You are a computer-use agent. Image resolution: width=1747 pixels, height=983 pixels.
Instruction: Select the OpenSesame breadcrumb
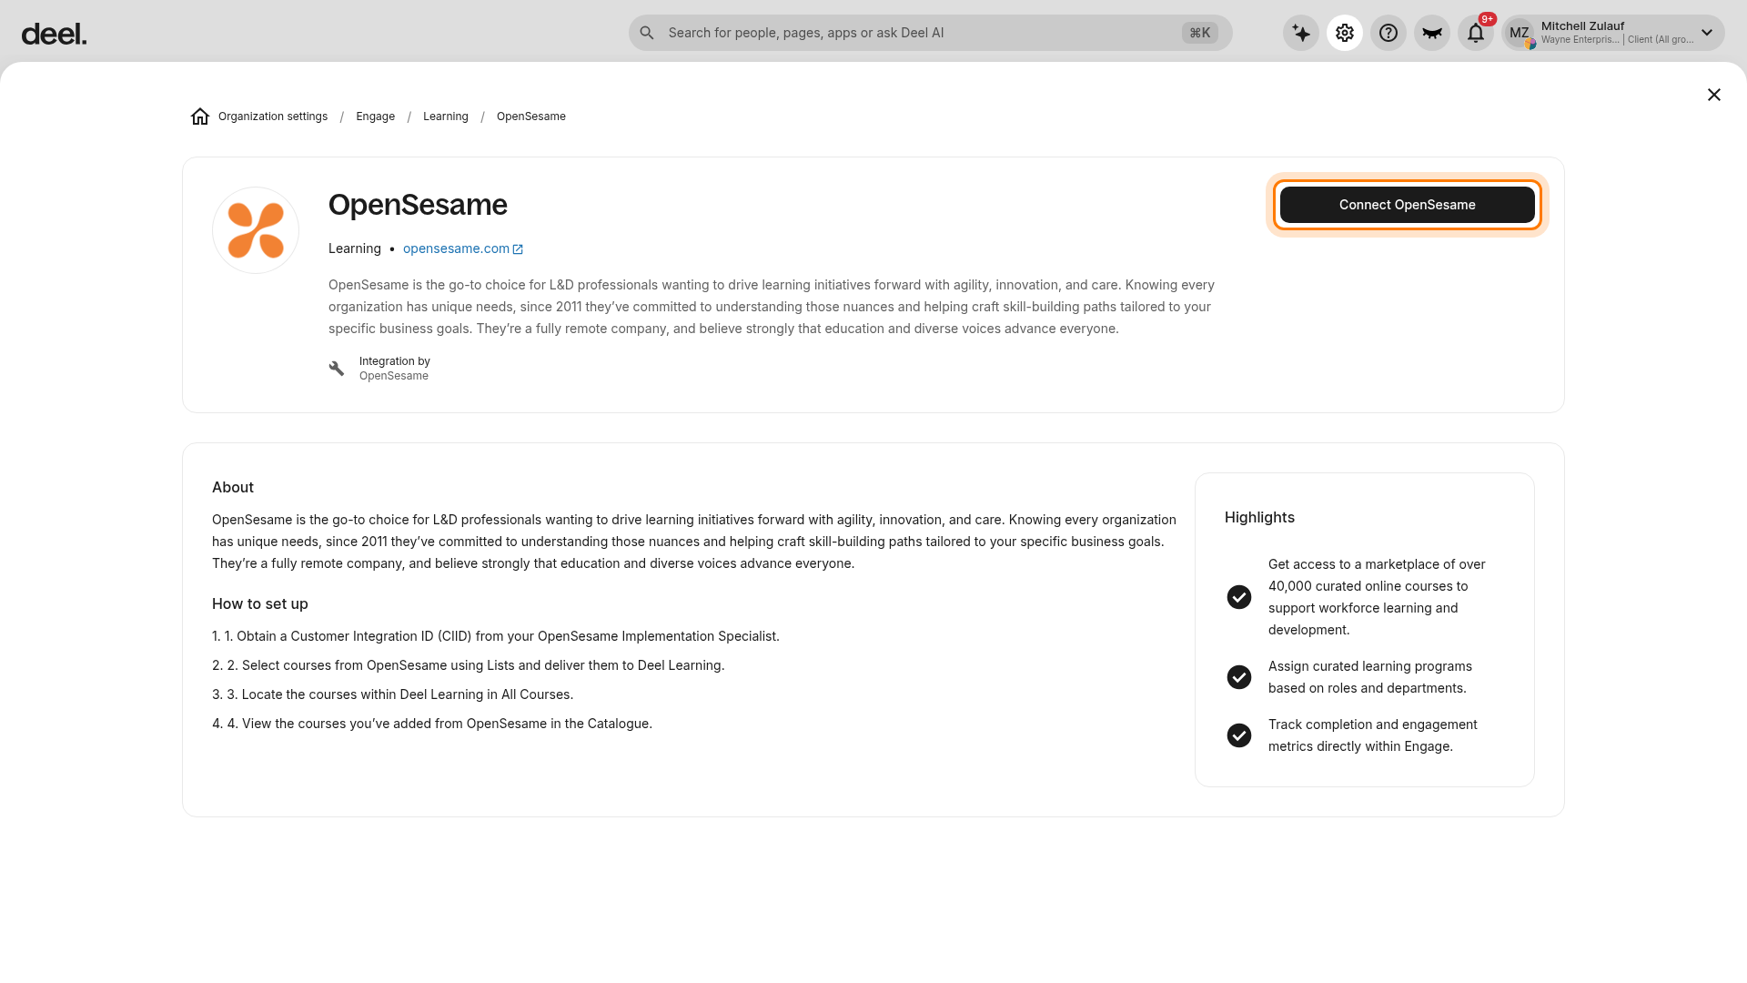(x=531, y=117)
